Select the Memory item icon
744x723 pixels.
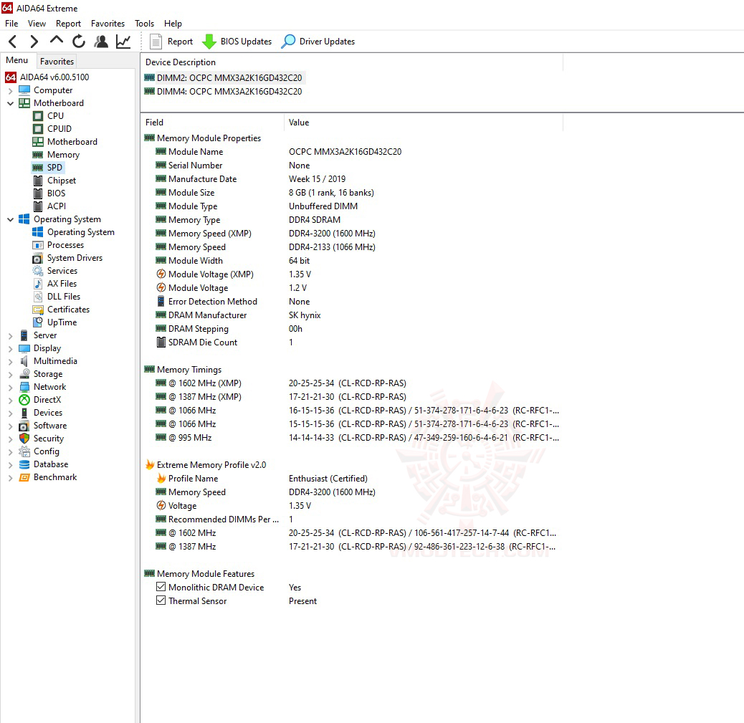[38, 155]
